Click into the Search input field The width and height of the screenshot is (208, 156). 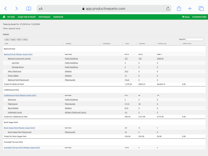[x=194, y=40]
